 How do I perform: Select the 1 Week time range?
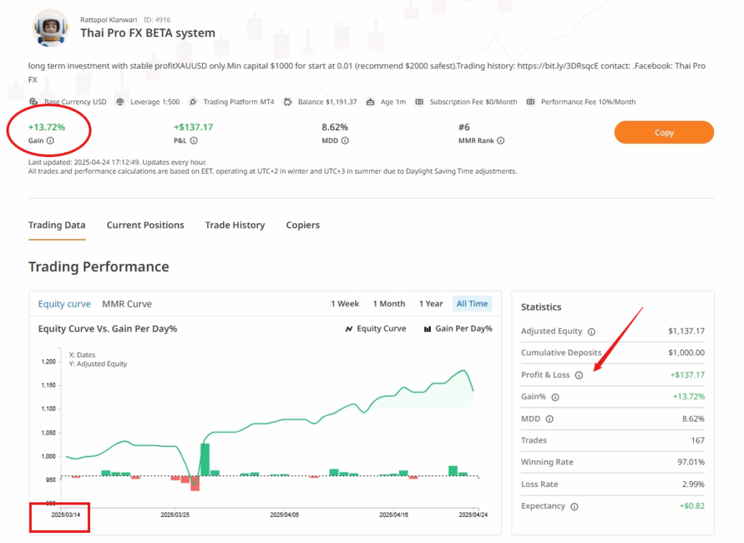(x=345, y=304)
